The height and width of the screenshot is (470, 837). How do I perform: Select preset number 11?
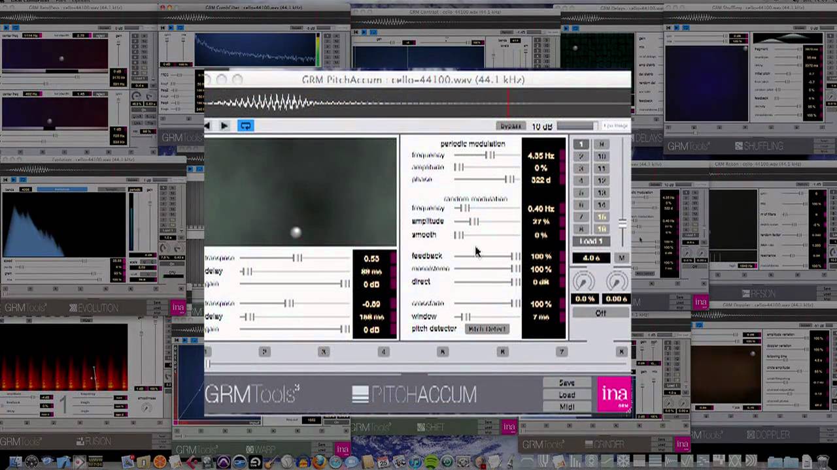pyautogui.click(x=602, y=168)
